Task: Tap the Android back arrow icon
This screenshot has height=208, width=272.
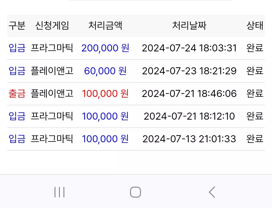Action: [x=212, y=192]
